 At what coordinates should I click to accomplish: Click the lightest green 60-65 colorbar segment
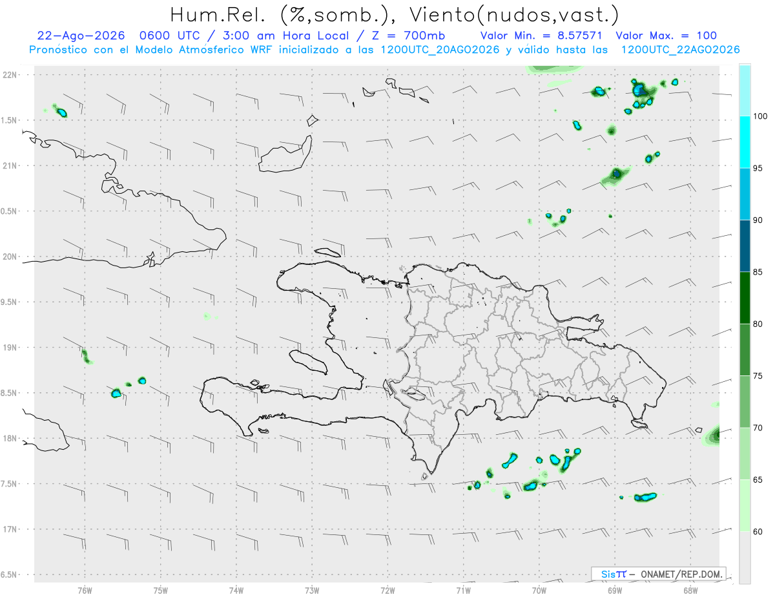click(745, 505)
